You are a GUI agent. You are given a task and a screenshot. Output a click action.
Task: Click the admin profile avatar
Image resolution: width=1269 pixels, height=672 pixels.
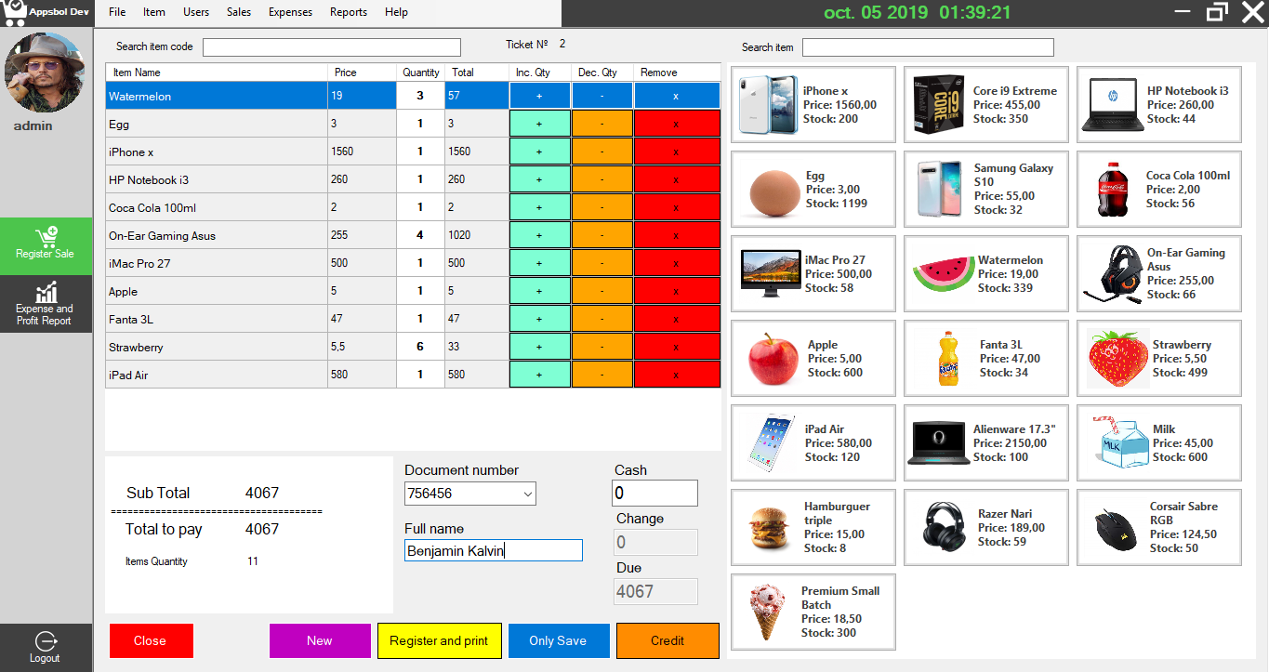point(46,72)
